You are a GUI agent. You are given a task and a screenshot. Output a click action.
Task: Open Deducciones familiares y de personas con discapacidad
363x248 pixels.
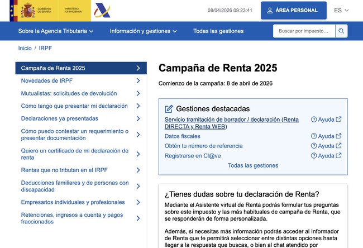[81, 186]
